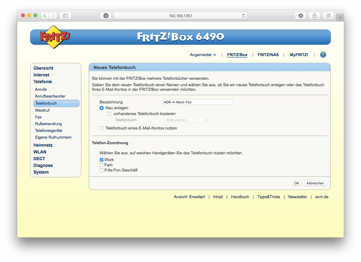Enable vorhandenes Telefonbuch kopieren checkbox
The image size is (361, 262).
109,114
